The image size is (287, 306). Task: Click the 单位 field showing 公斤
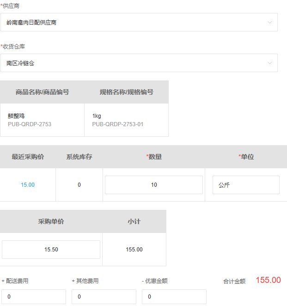click(x=246, y=185)
